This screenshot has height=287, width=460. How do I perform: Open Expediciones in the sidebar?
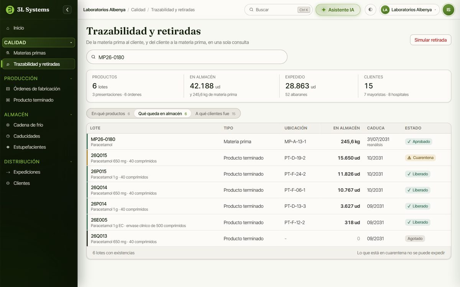[x=38, y=172]
